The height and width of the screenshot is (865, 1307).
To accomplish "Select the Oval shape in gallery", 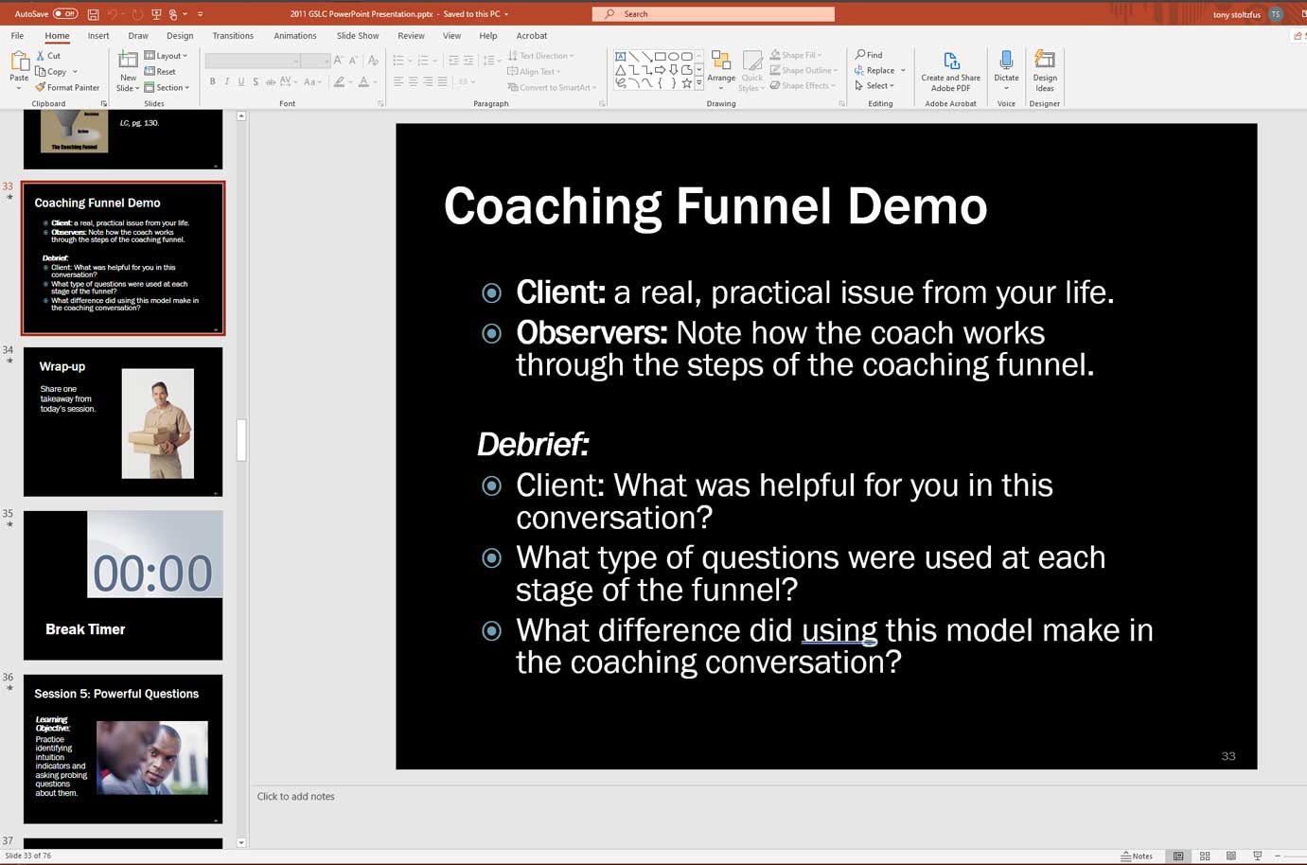I will 674,57.
